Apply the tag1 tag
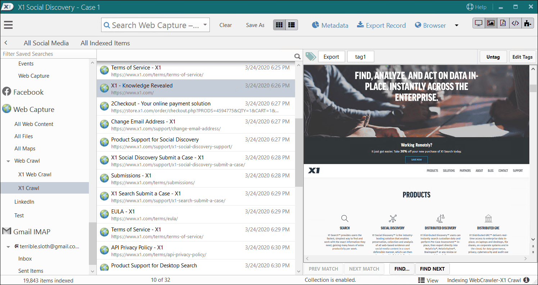The height and width of the screenshot is (285, 538). [x=361, y=57]
